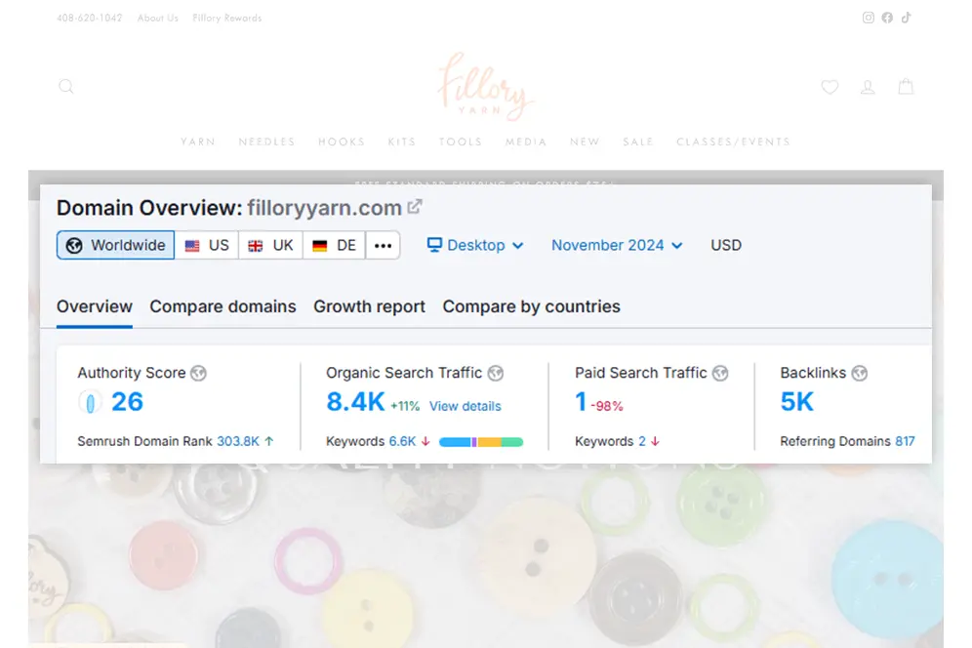Viewport: 972px width, 648px height.
Task: Click the Paid Search Traffic value 1
Action: (581, 402)
